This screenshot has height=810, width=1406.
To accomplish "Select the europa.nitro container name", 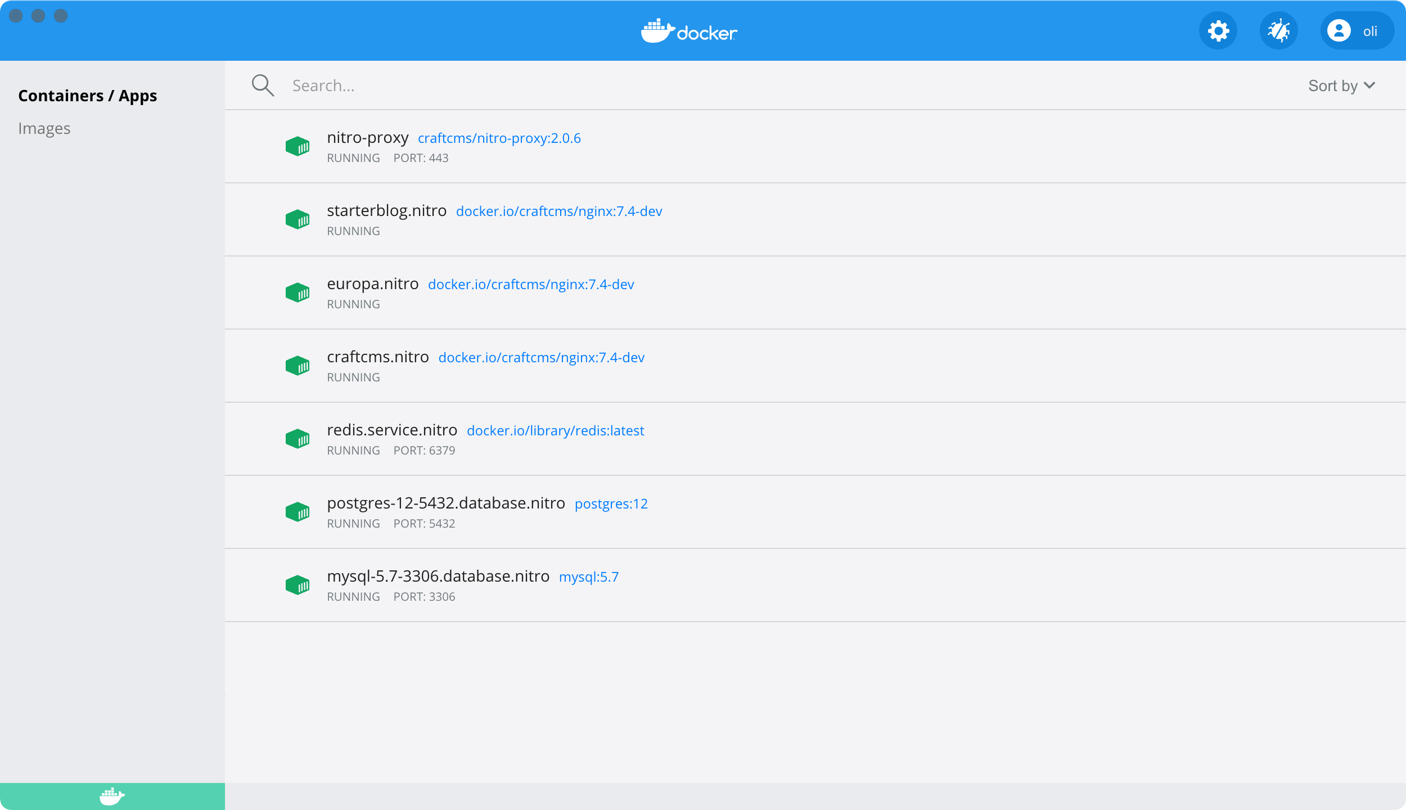I will point(373,284).
